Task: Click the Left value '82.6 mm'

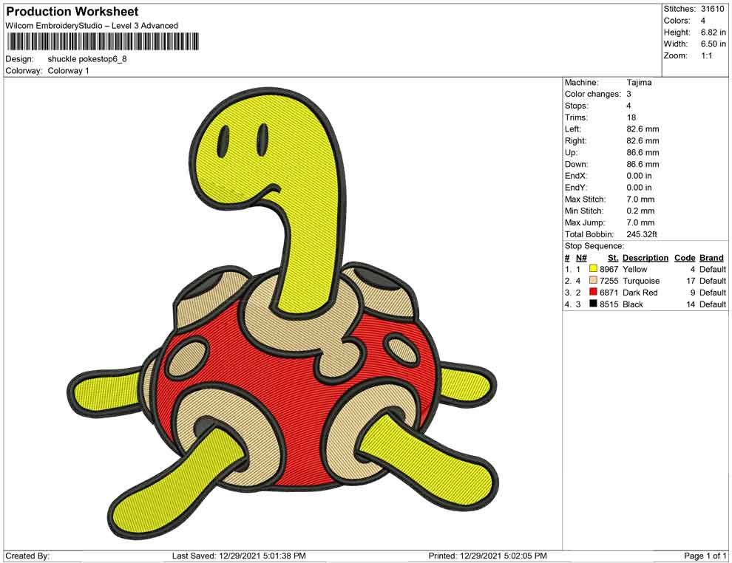Action: point(643,129)
